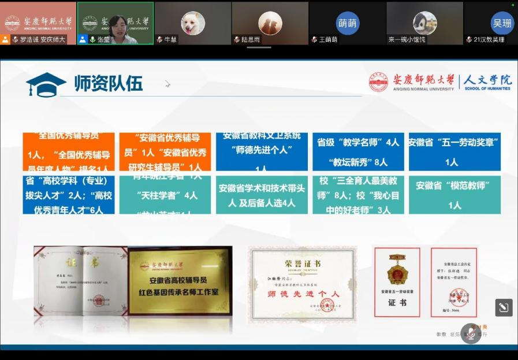Screen dimensions: 518x360
Task: Click the muted mic icon beside 陆思雨
Action: (x=237, y=40)
